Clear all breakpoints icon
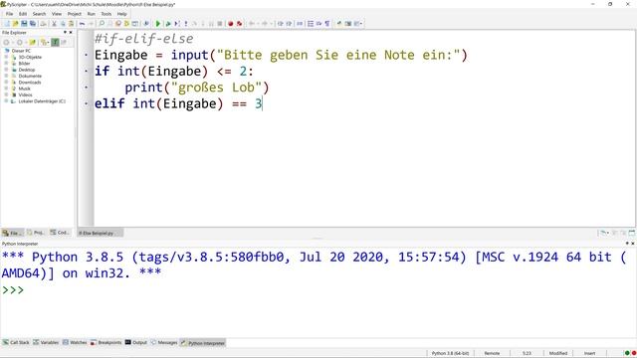The width and height of the screenshot is (637, 358). pyautogui.click(x=239, y=24)
